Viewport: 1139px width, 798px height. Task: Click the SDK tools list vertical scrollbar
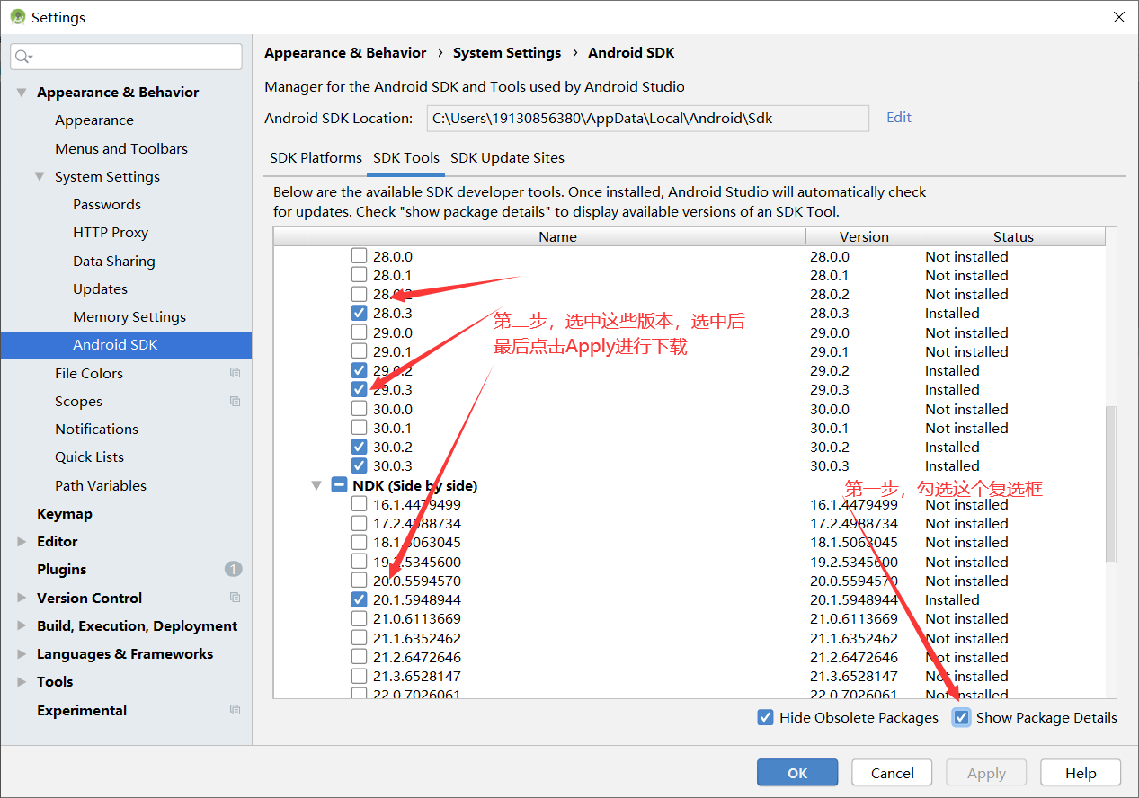tap(1110, 483)
